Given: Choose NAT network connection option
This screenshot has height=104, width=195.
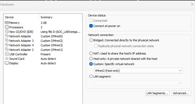Looking at the screenshot, I should 91,53.
